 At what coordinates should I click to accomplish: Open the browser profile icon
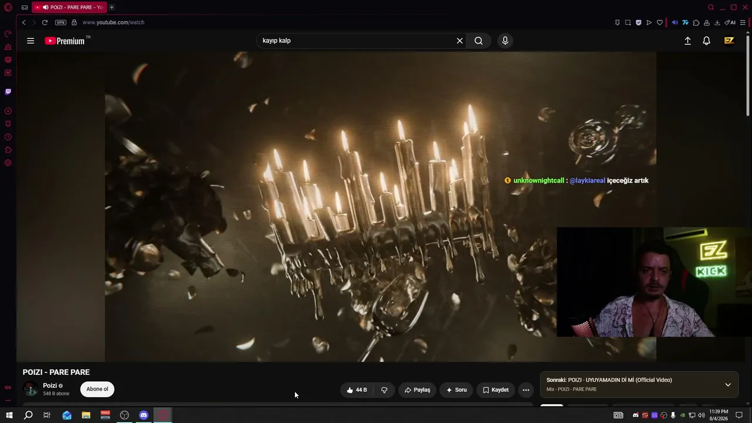[707, 22]
